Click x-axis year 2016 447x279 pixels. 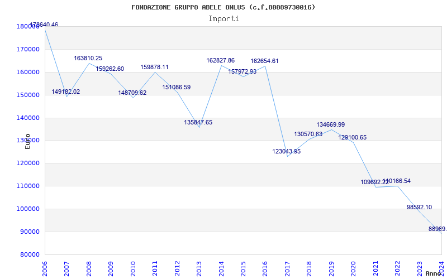[x=265, y=268]
